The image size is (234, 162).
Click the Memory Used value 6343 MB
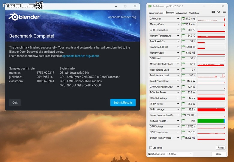click(x=189, y=53)
